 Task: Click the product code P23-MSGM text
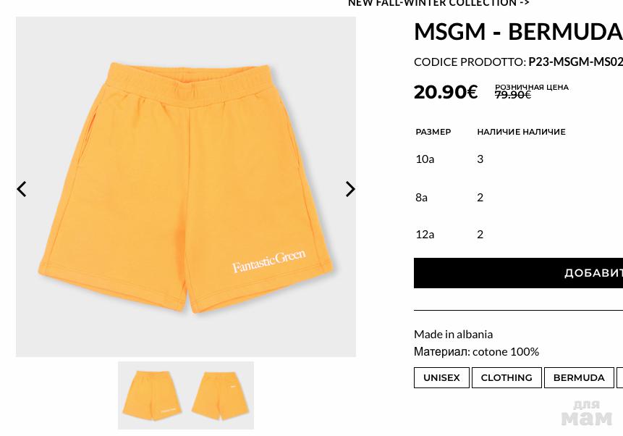click(575, 62)
